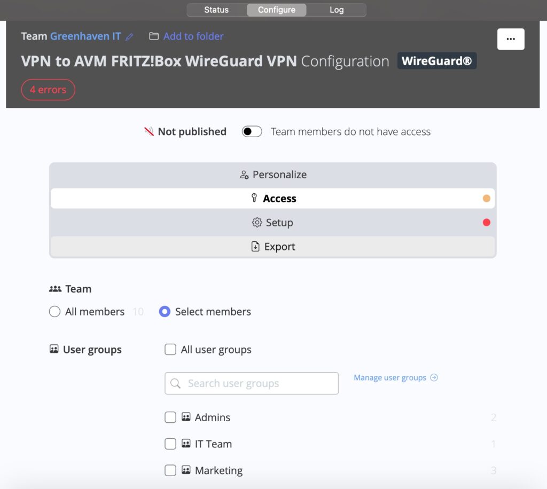Switch to the Configure tab

[x=277, y=10]
